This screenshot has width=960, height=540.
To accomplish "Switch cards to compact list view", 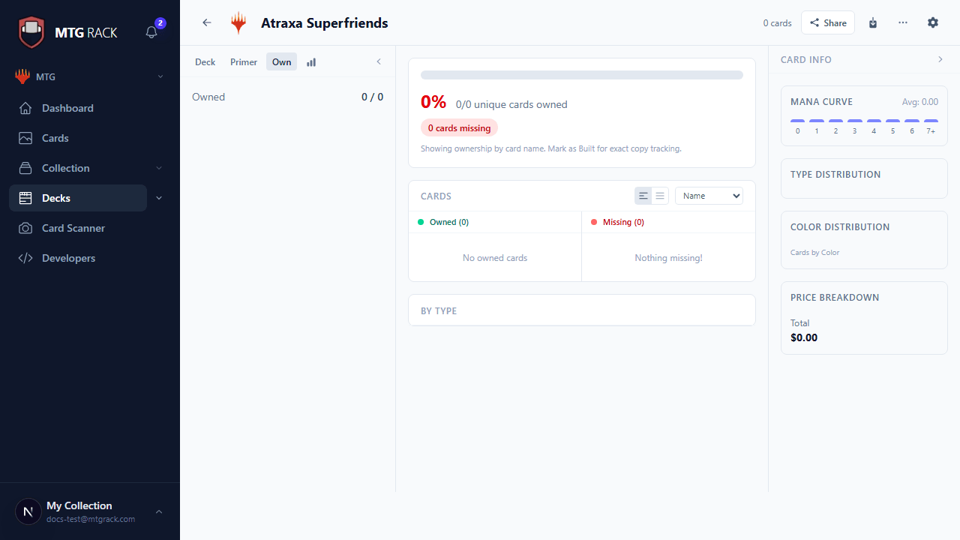I will click(660, 196).
